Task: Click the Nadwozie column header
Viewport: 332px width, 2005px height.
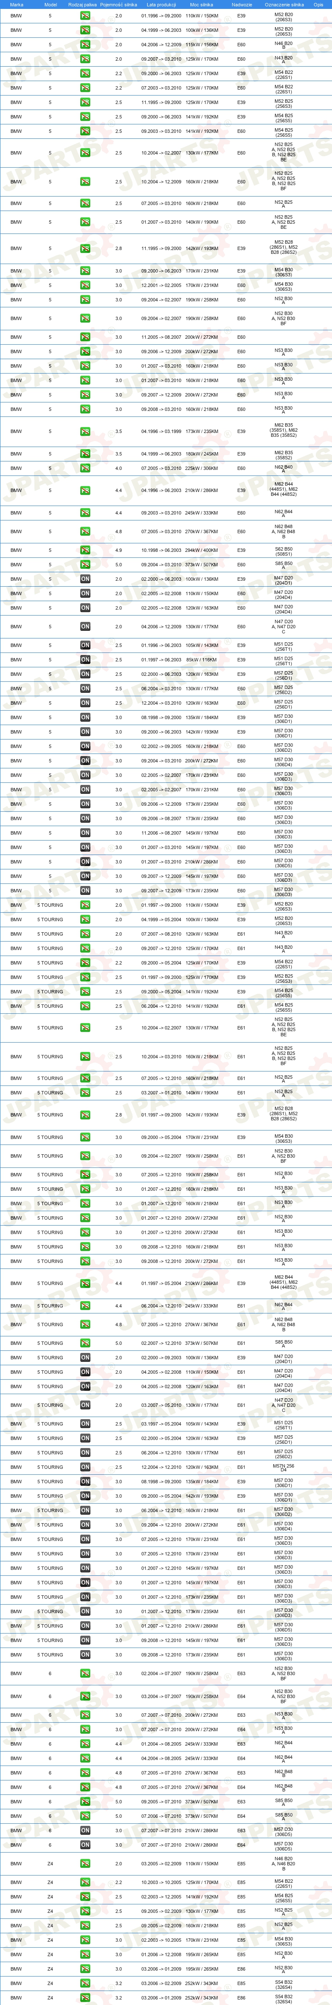Action: [242, 5]
